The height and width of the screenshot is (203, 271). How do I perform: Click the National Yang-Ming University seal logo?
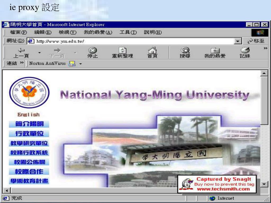point(29,93)
